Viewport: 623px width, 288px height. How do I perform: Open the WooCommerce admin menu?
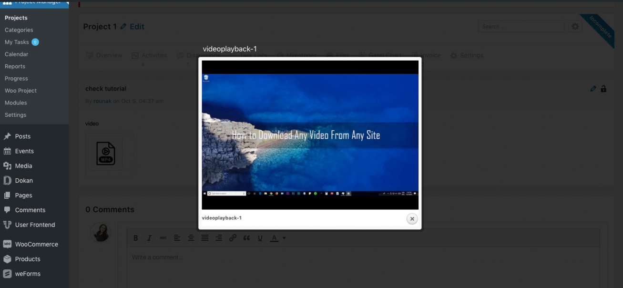pyautogui.click(x=36, y=245)
